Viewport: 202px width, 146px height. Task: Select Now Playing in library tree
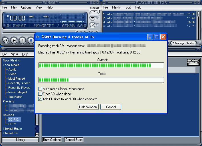[x=11, y=60]
